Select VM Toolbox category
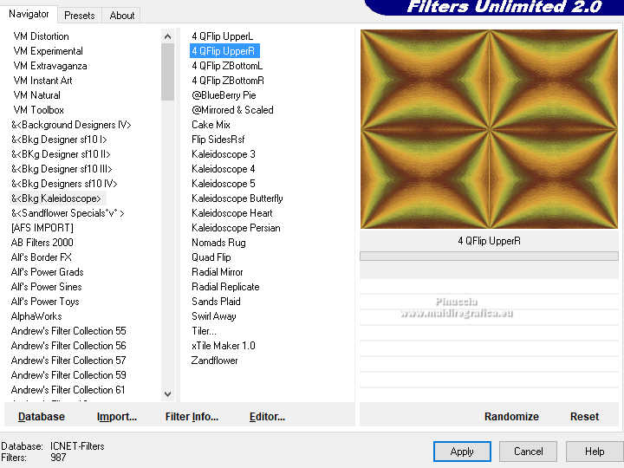The image size is (624, 468). 39,110
